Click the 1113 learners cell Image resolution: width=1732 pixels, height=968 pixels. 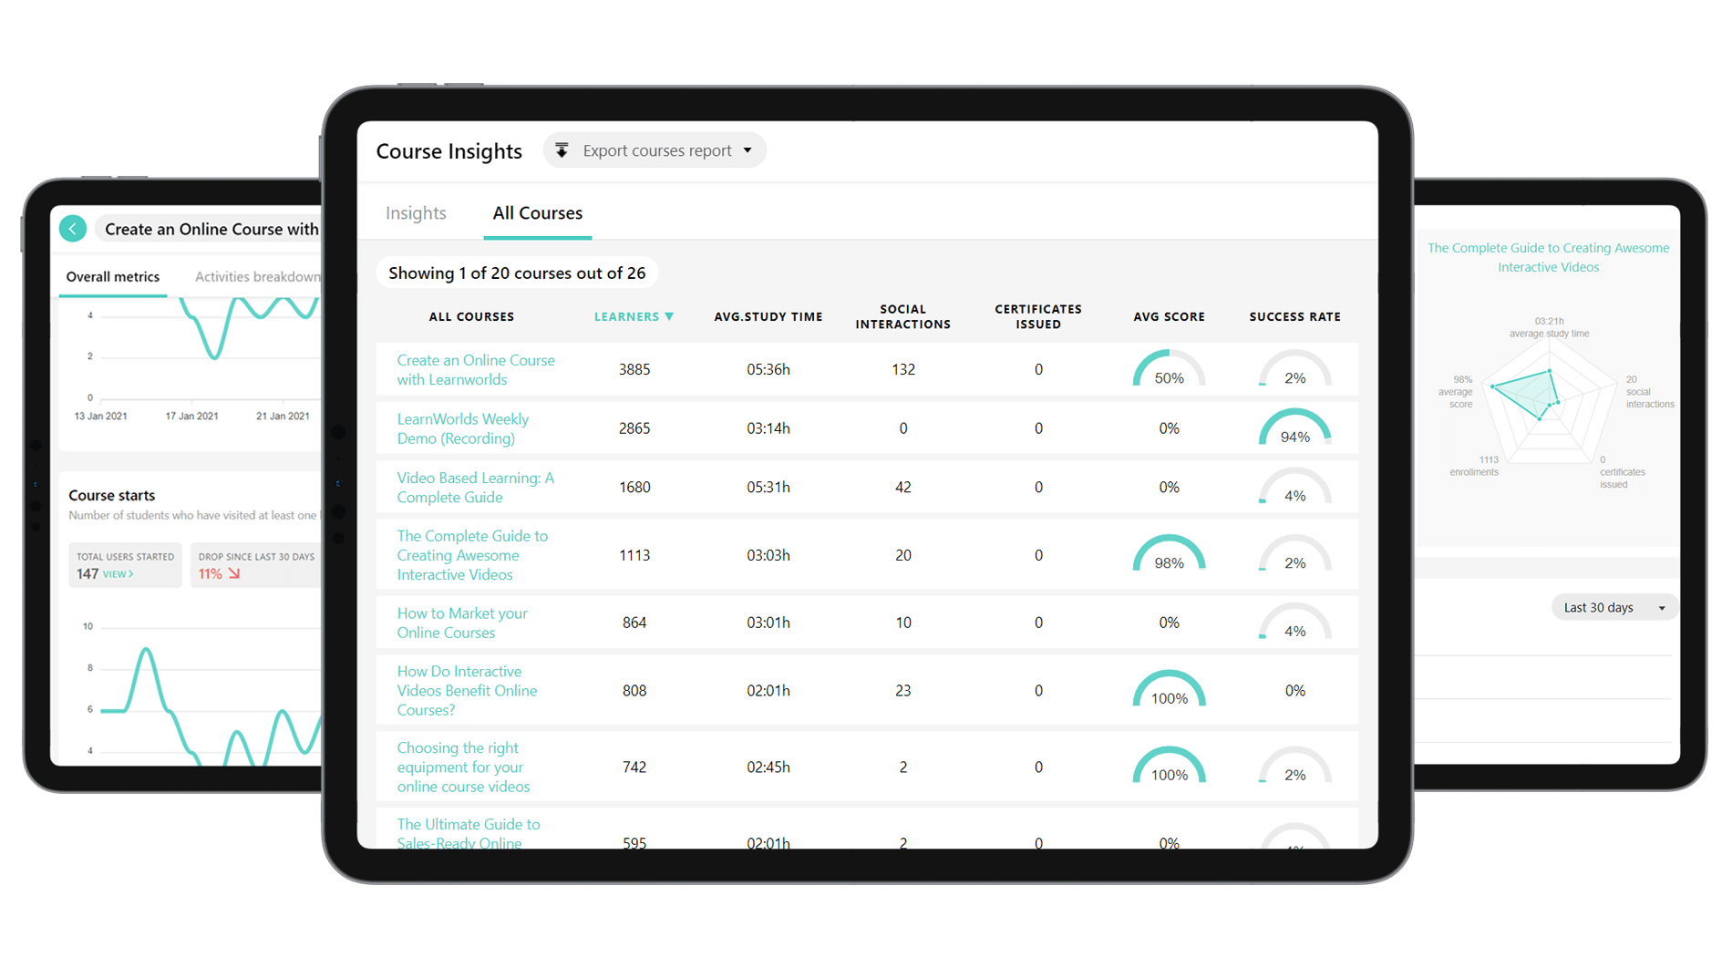tap(634, 555)
